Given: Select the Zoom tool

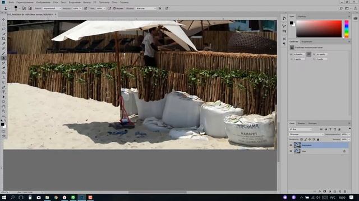Looking at the screenshot, I should tap(3, 111).
